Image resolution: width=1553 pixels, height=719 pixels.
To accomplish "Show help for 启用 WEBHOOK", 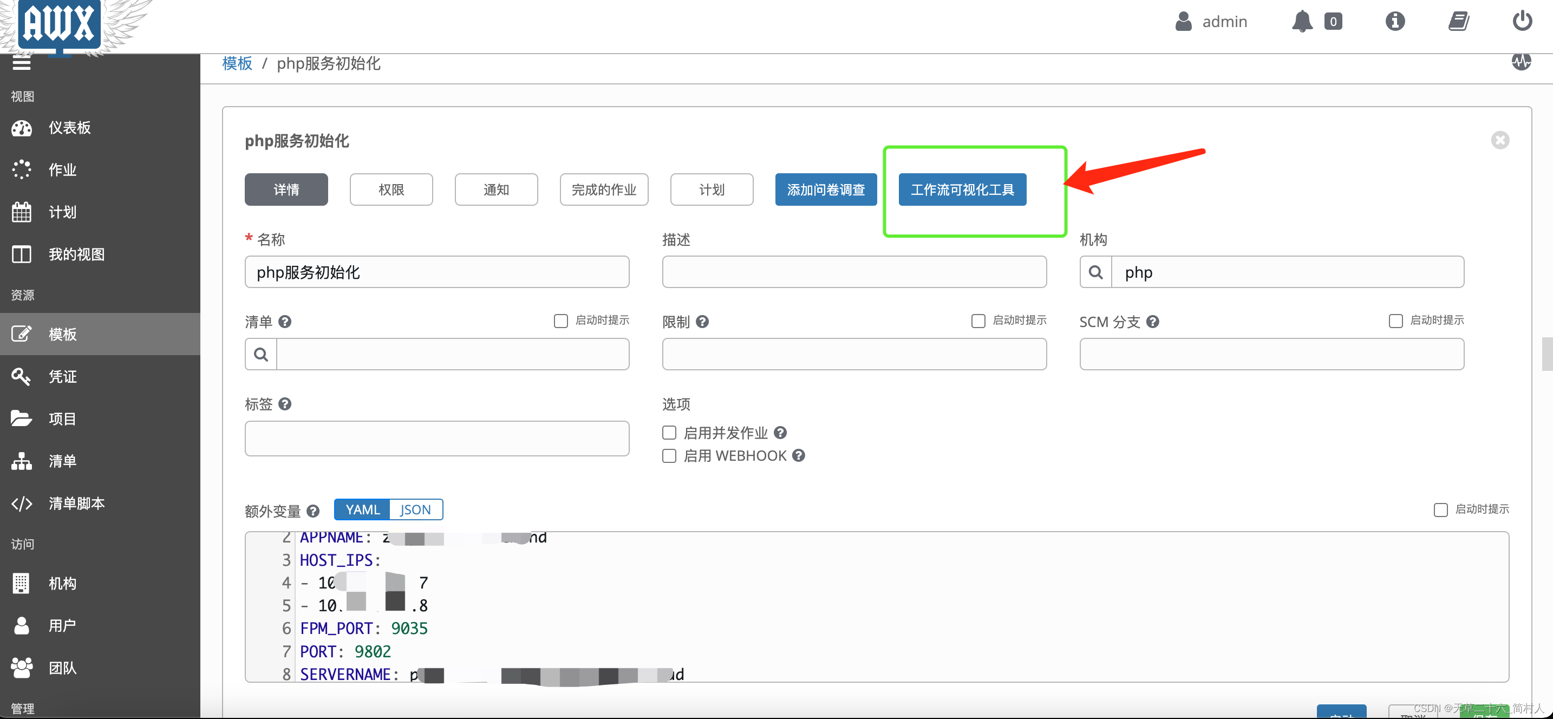I will pos(799,456).
